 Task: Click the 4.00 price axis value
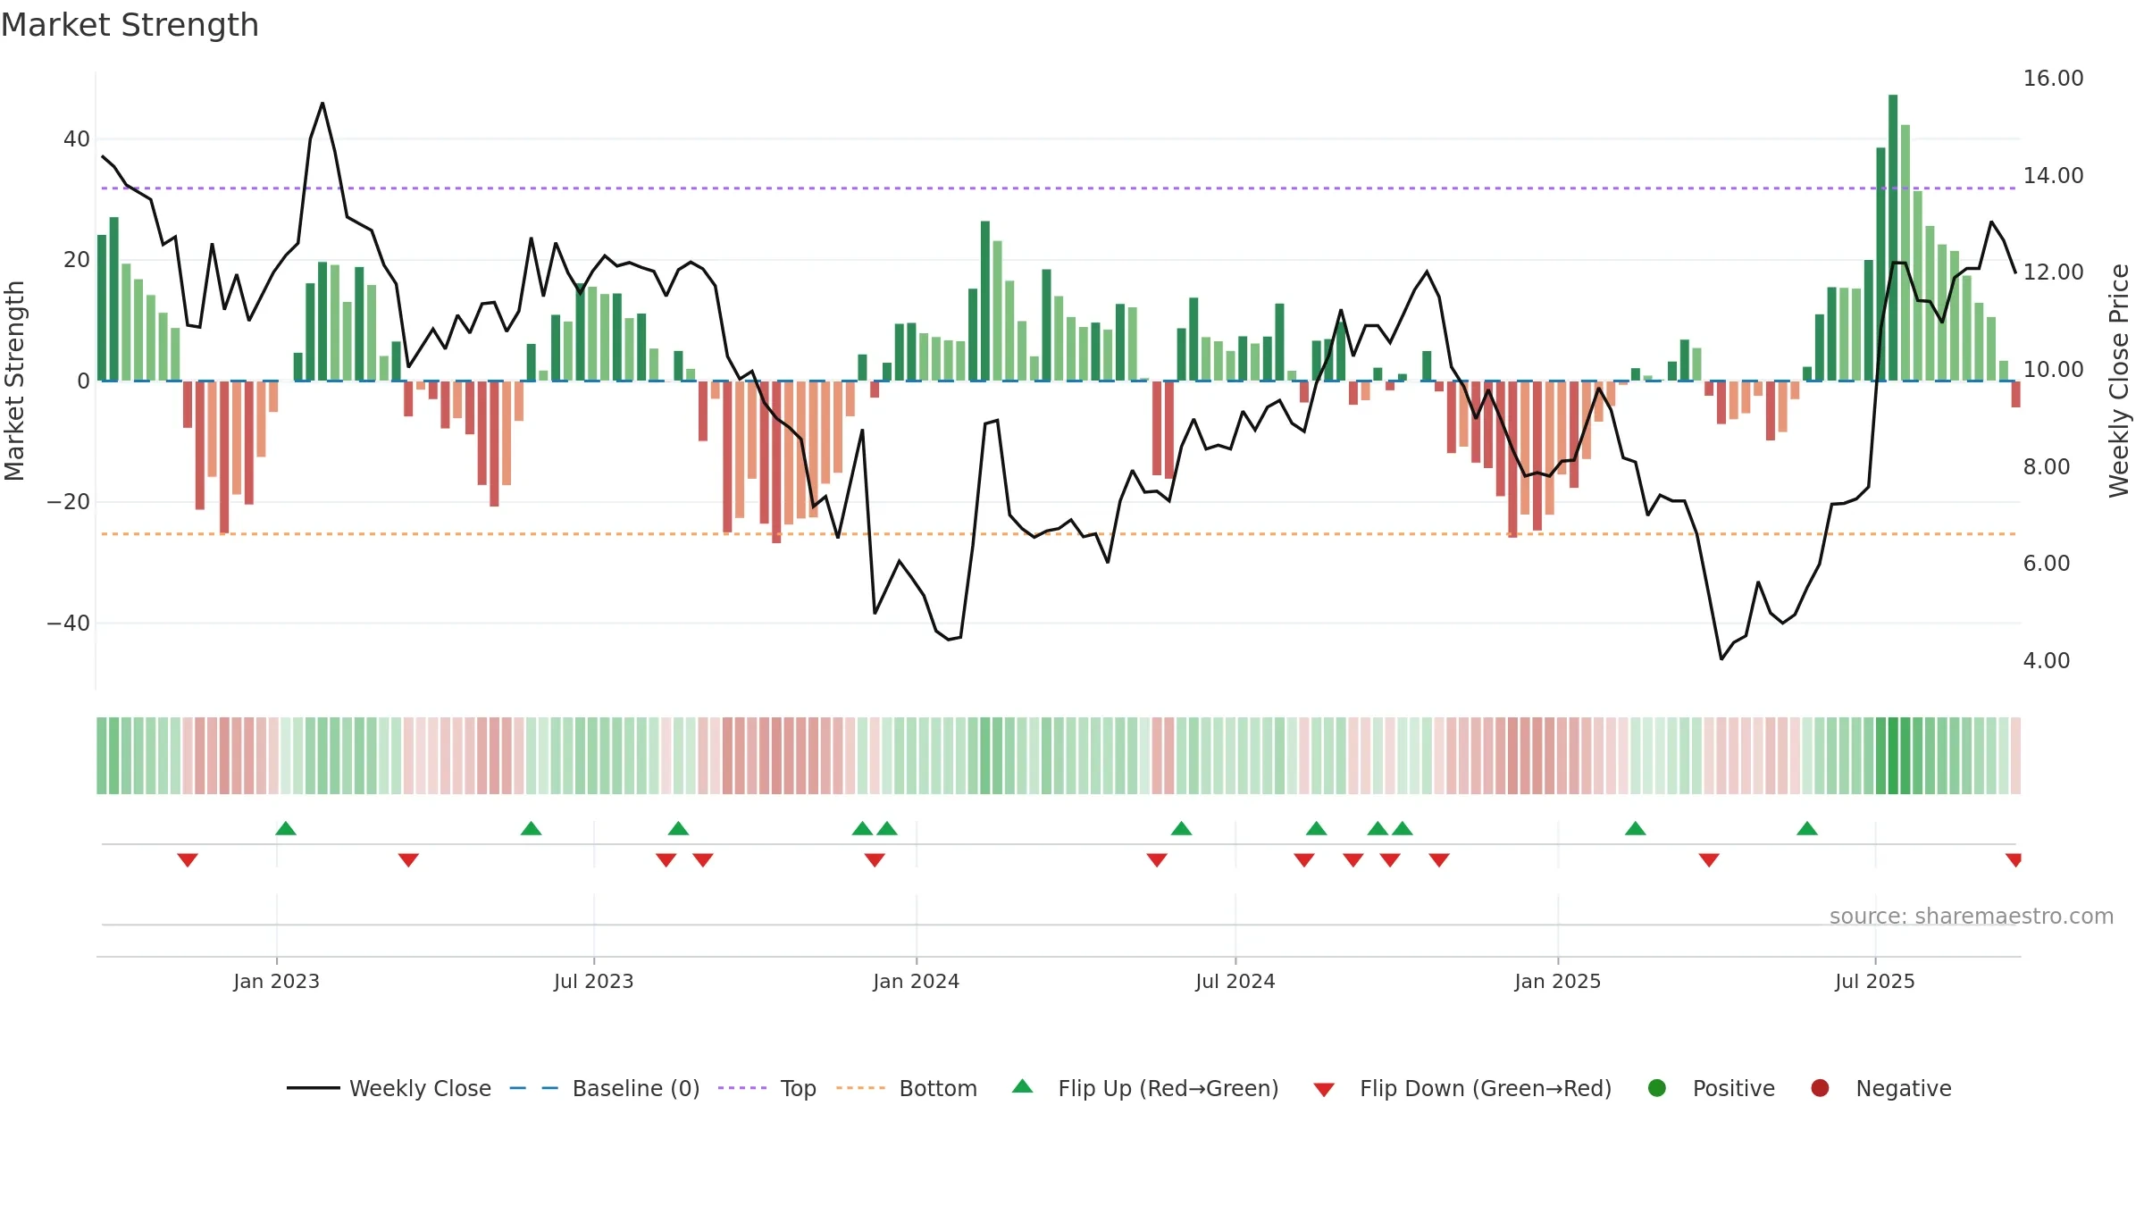(x=2047, y=661)
